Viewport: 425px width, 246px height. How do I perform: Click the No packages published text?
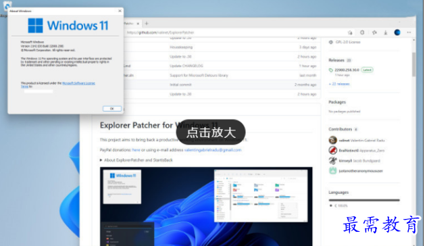pyautogui.click(x=344, y=112)
